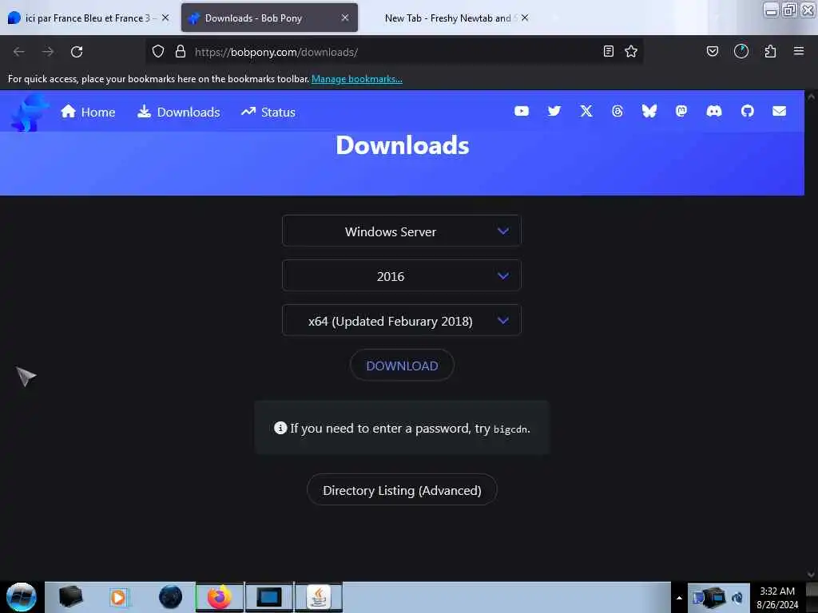
Task: Close the Downloads - Bob Pony tab
Action: point(345,18)
